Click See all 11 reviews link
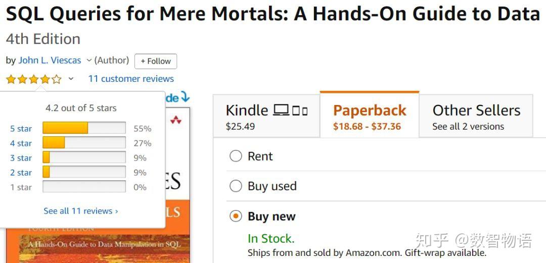The width and height of the screenshot is (546, 263). click(x=81, y=211)
